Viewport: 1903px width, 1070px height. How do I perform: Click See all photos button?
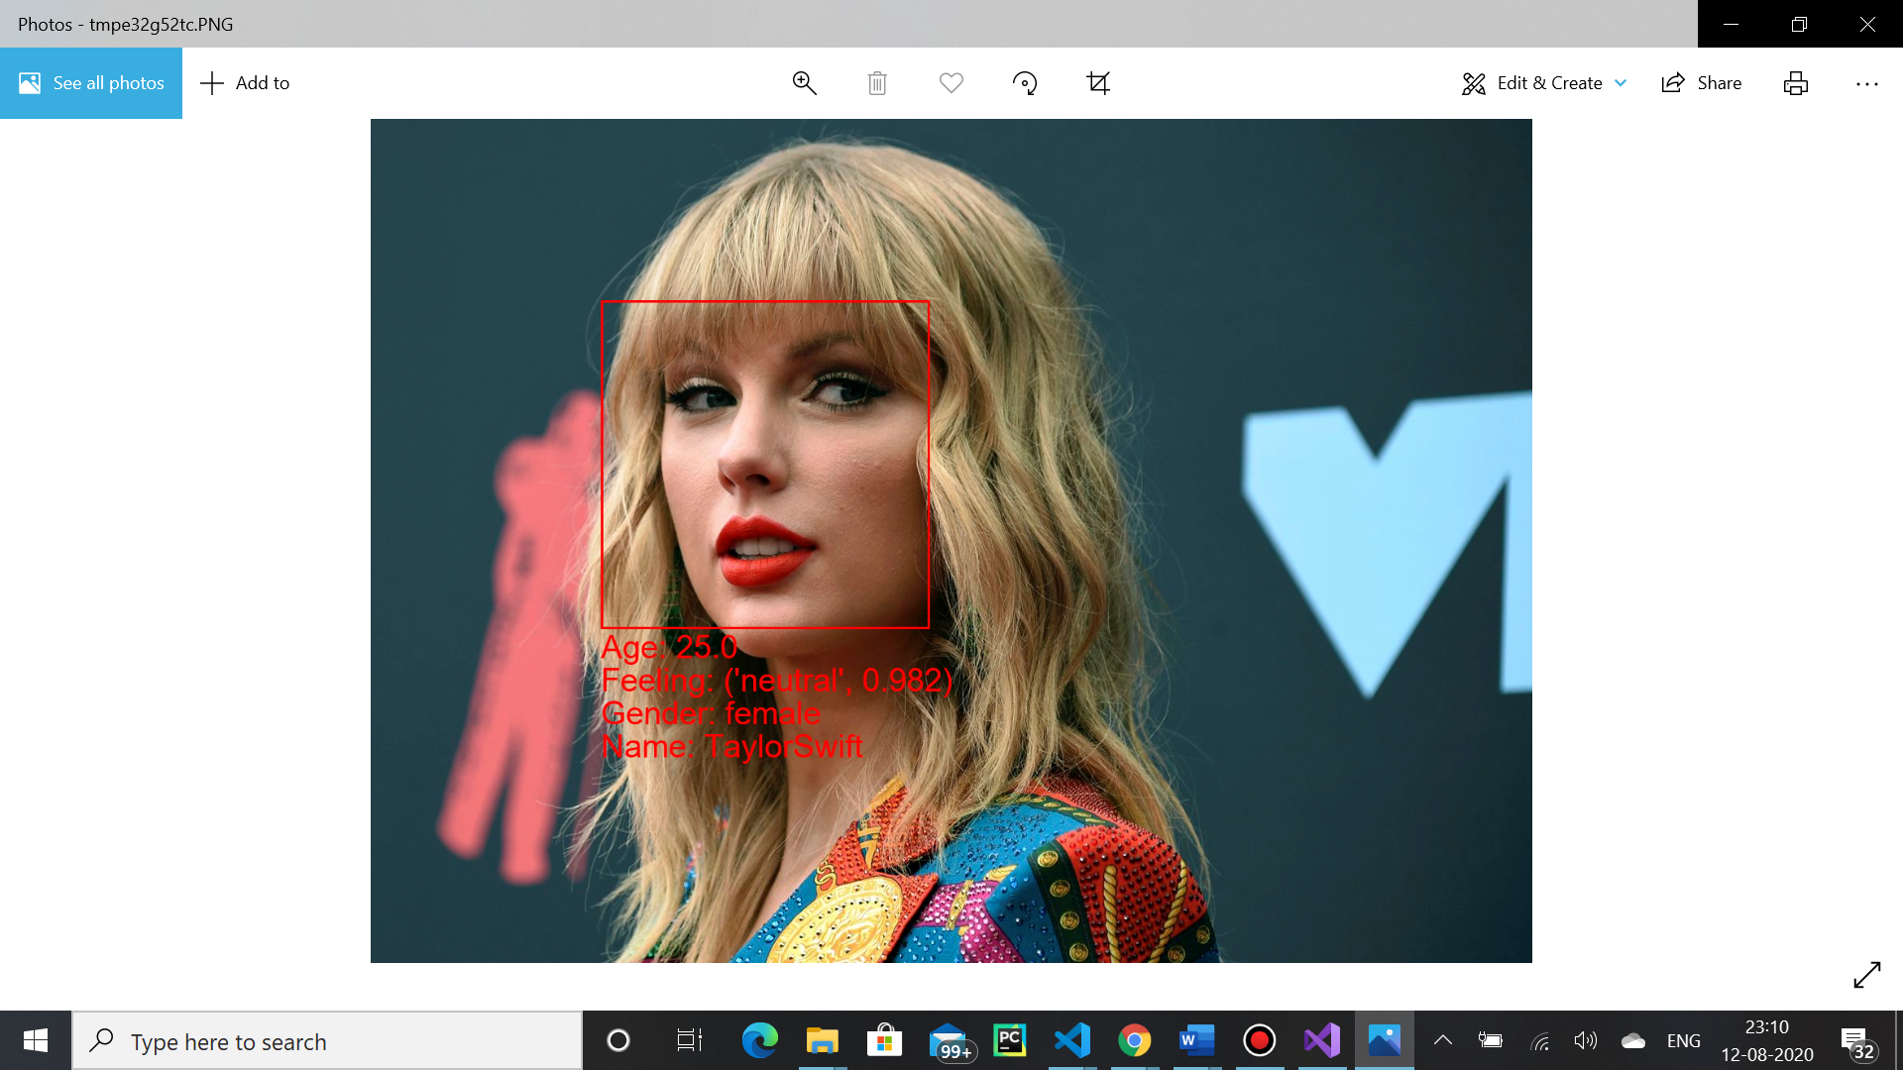pyautogui.click(x=91, y=83)
